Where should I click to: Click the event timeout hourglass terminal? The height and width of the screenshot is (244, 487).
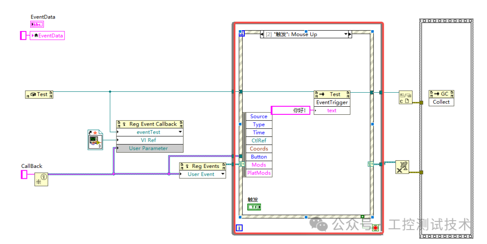[x=242, y=33]
